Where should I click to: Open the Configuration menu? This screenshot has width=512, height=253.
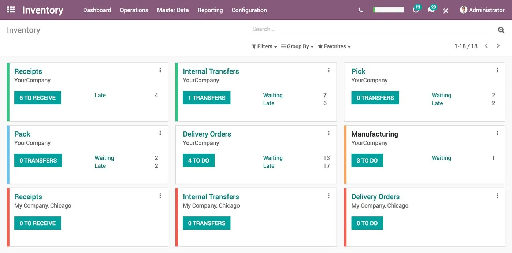click(x=249, y=10)
